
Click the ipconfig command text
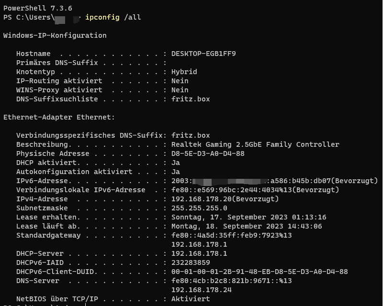[102, 17]
